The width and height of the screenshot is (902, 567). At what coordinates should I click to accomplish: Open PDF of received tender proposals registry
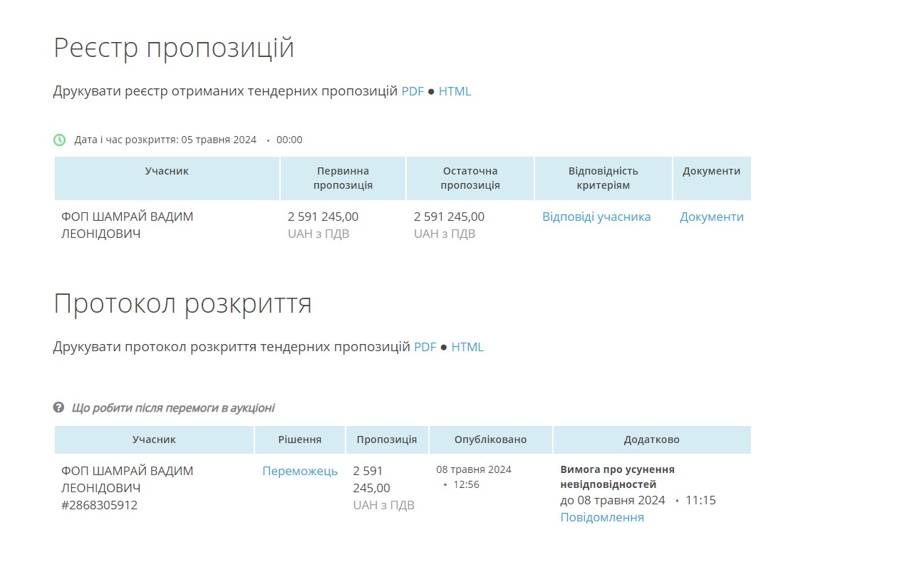[x=413, y=91]
